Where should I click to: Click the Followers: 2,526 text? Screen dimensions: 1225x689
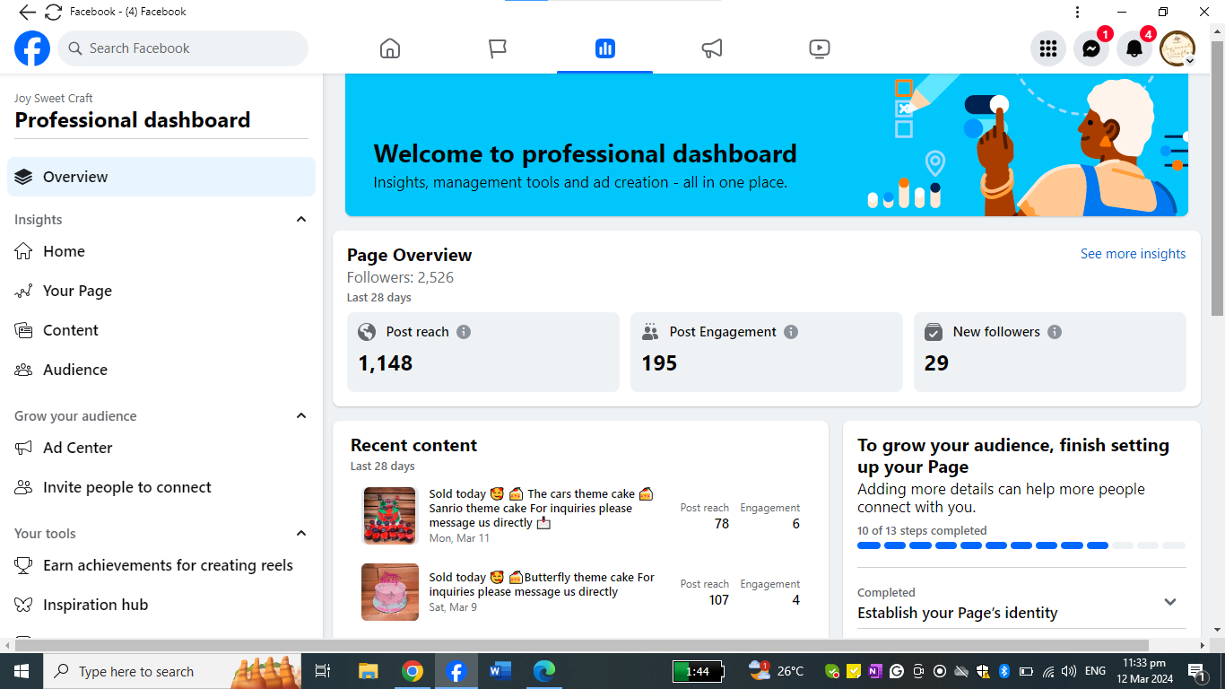coord(401,277)
